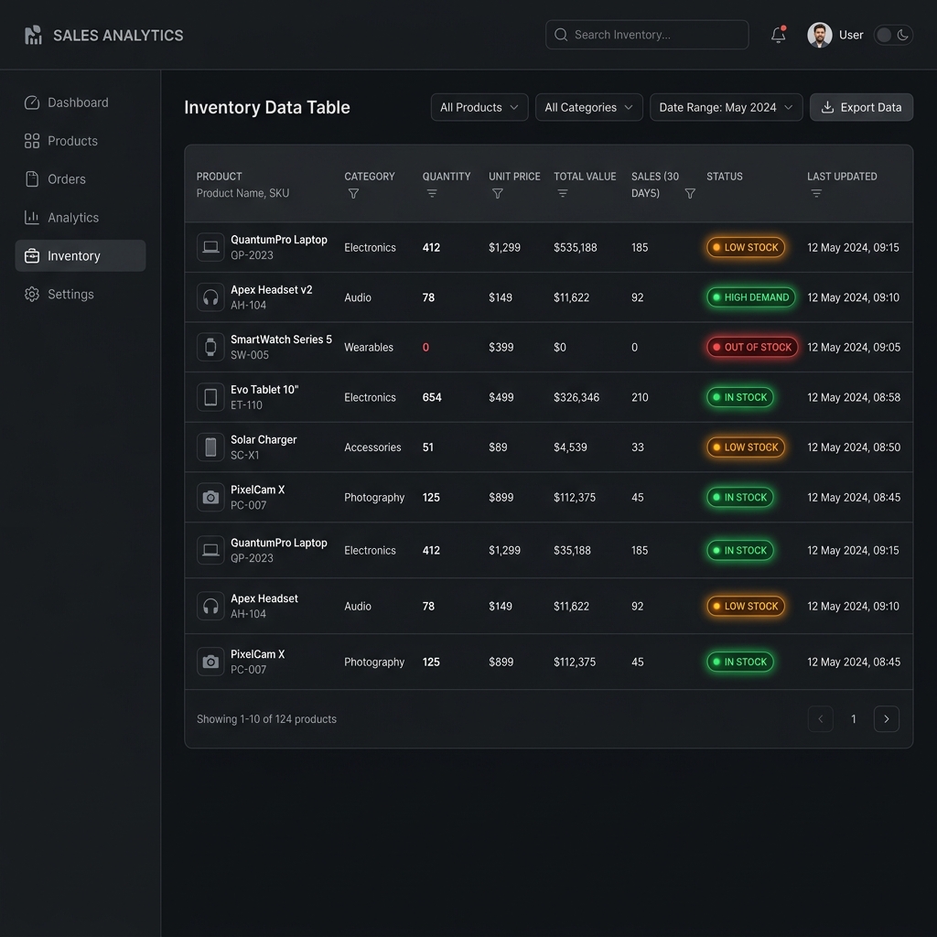937x937 pixels.
Task: Click the 12 May 2024, 09:05 timestamp
Action: click(x=854, y=347)
